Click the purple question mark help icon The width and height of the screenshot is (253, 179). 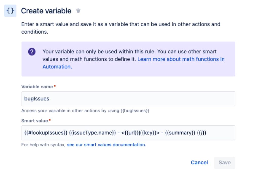tap(32, 52)
